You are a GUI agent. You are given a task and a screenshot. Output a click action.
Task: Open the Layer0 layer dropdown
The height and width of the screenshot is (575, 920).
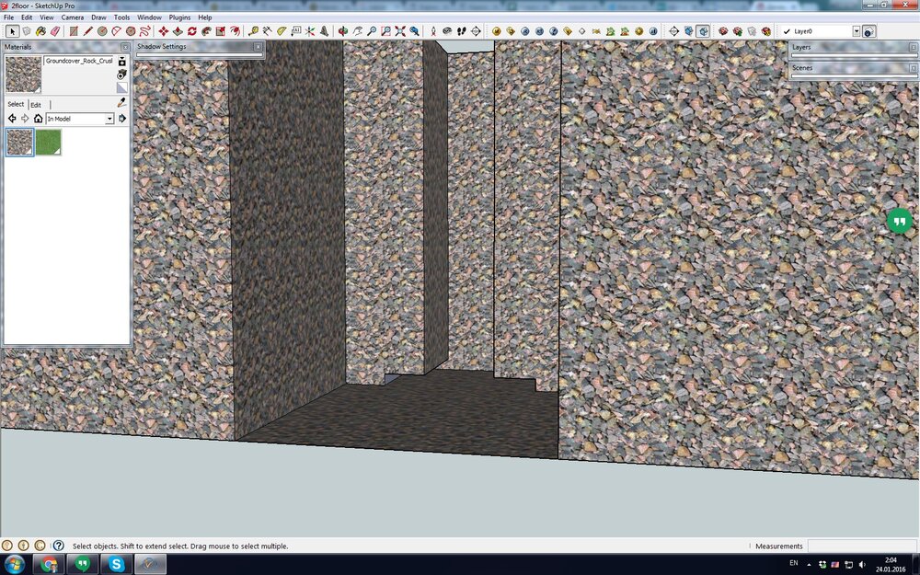(x=856, y=31)
